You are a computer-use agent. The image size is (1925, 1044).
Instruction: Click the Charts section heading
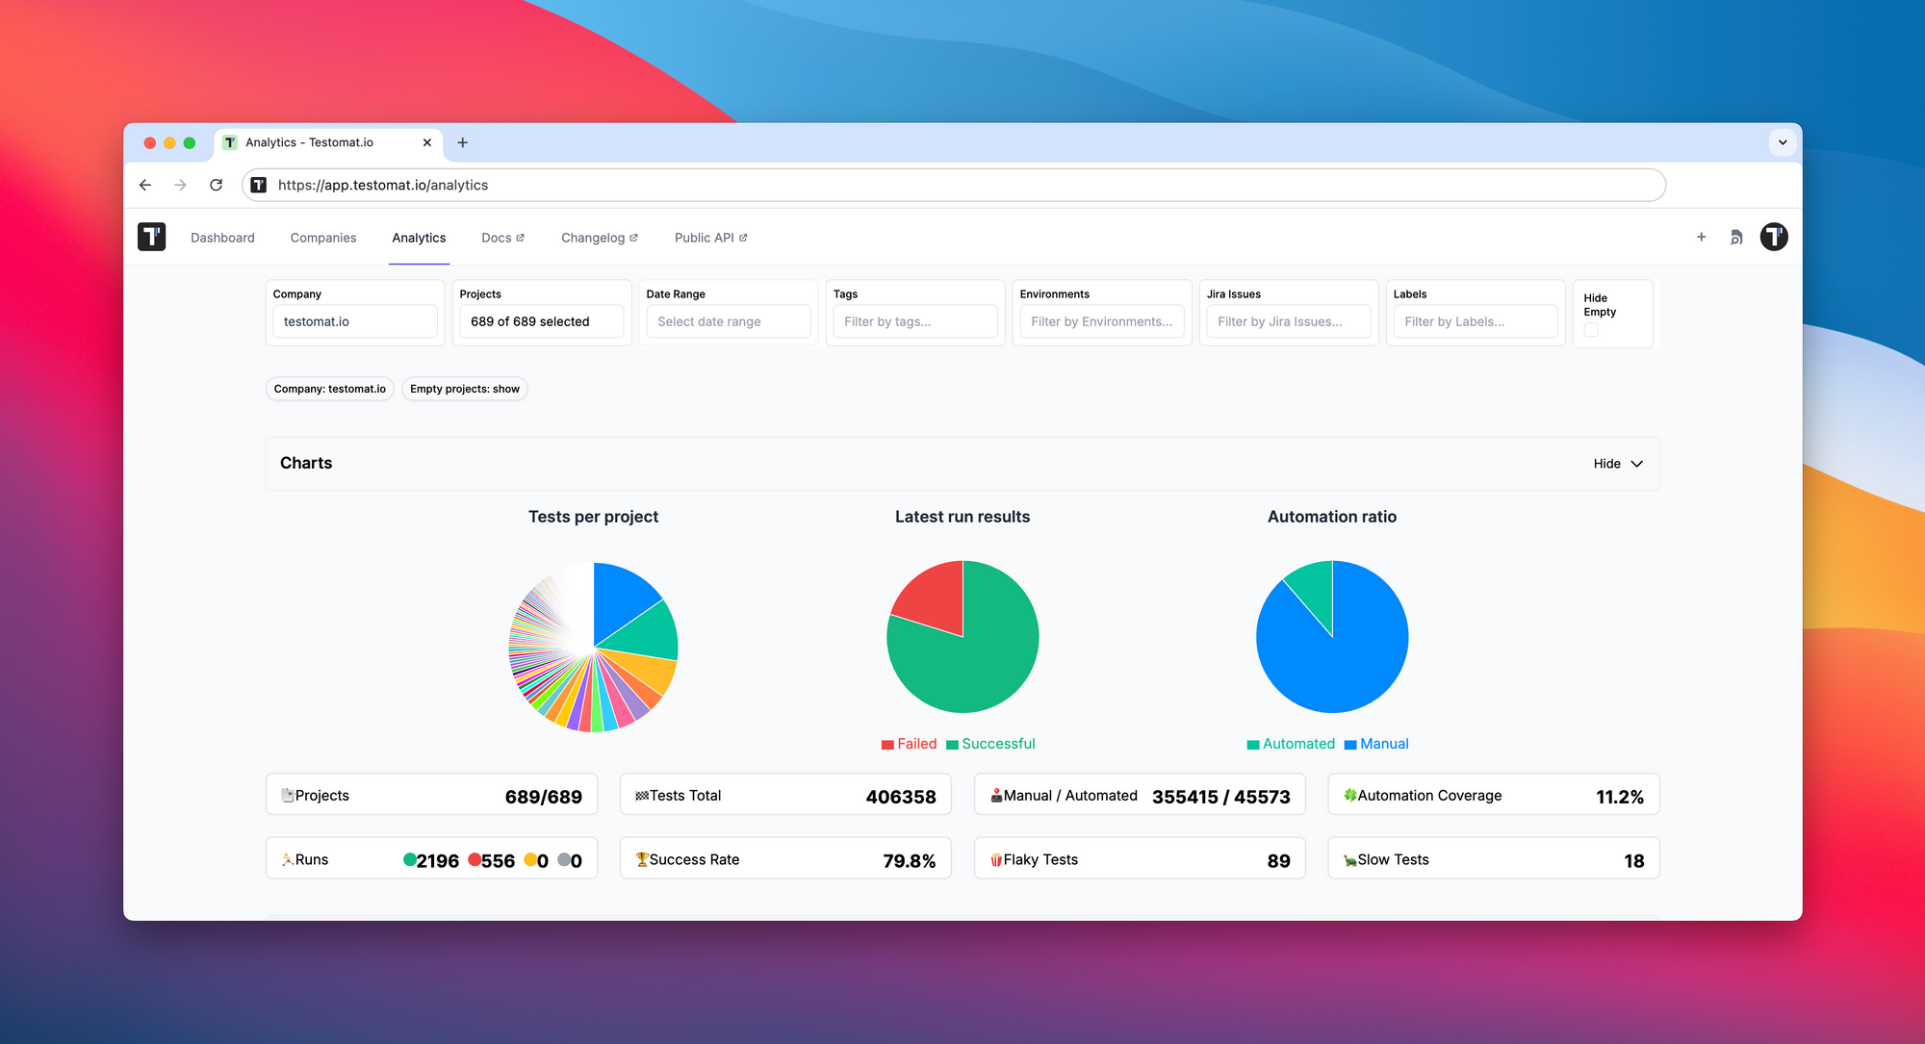(x=306, y=463)
